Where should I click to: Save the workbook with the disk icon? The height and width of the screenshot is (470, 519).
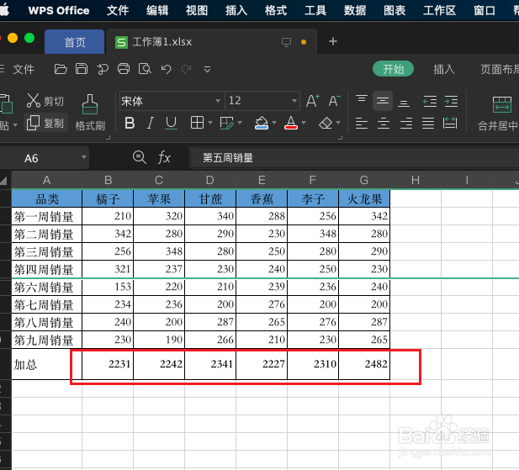[x=82, y=69]
